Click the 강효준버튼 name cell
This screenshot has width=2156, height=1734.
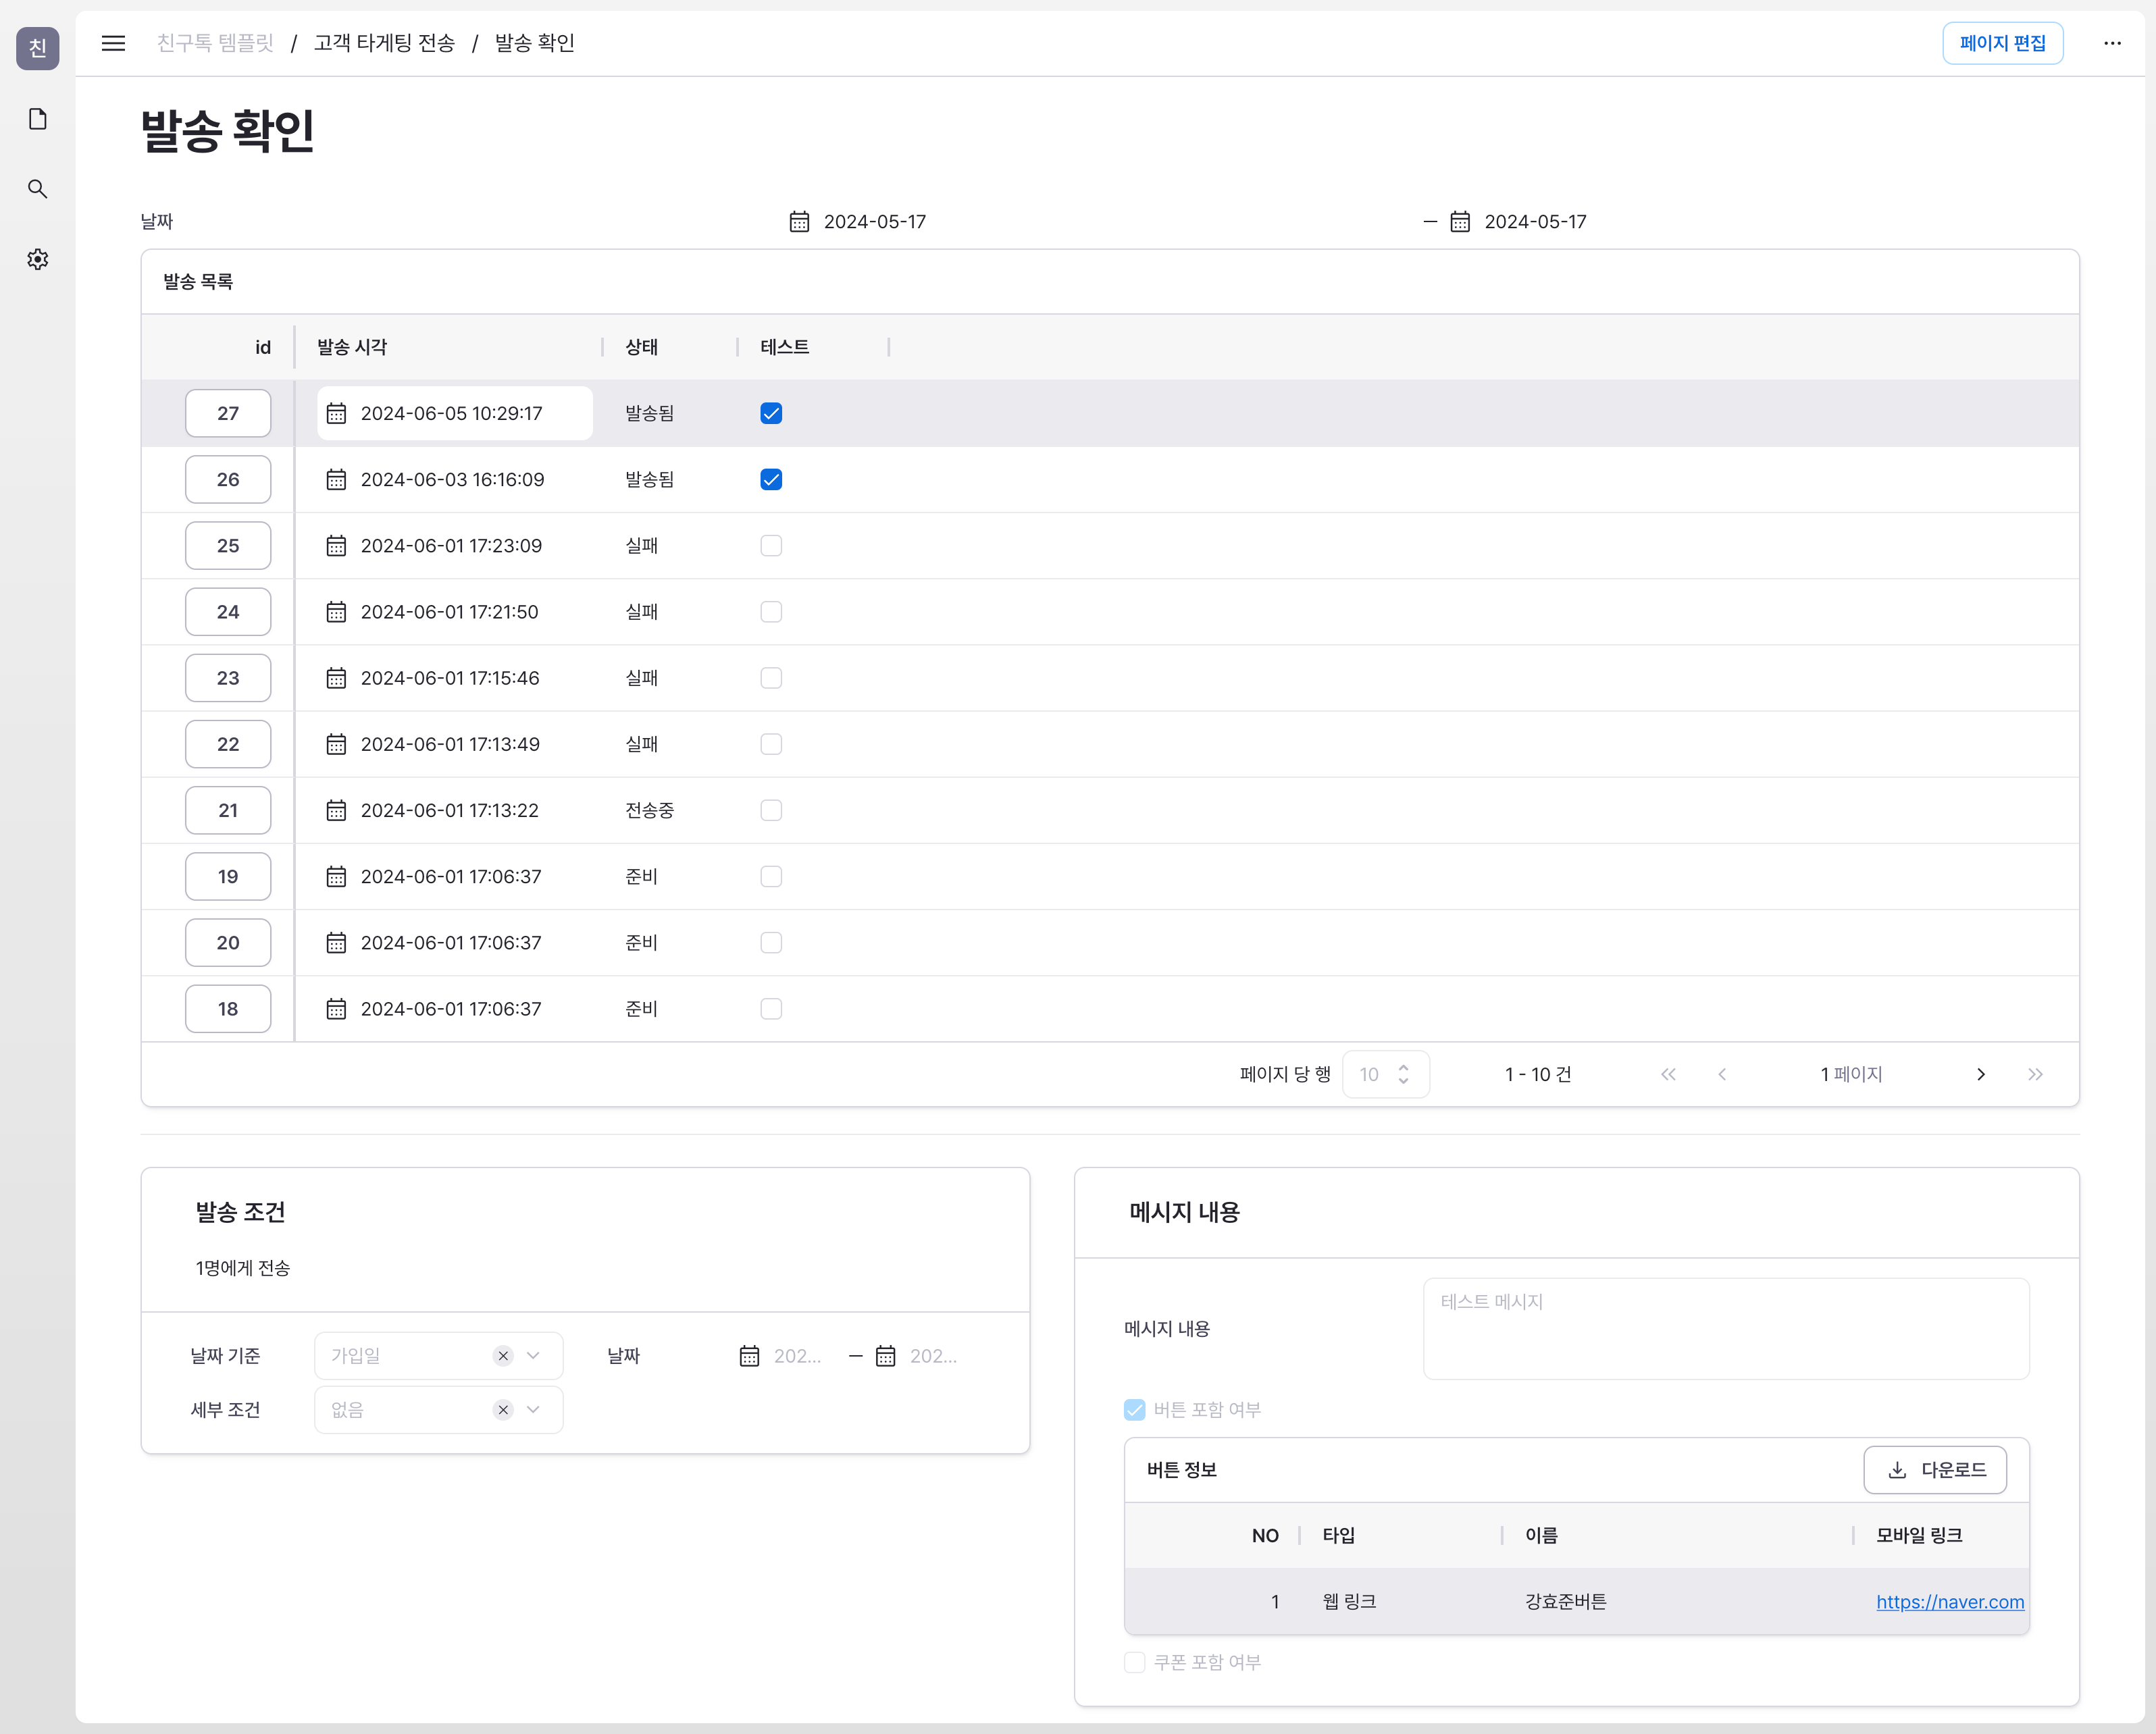(x=1565, y=1602)
